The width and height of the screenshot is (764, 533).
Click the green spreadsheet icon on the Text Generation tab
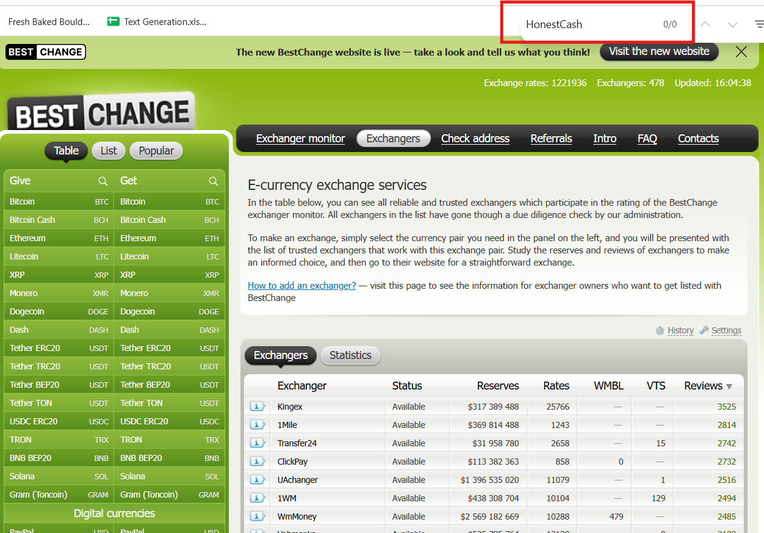[113, 21]
